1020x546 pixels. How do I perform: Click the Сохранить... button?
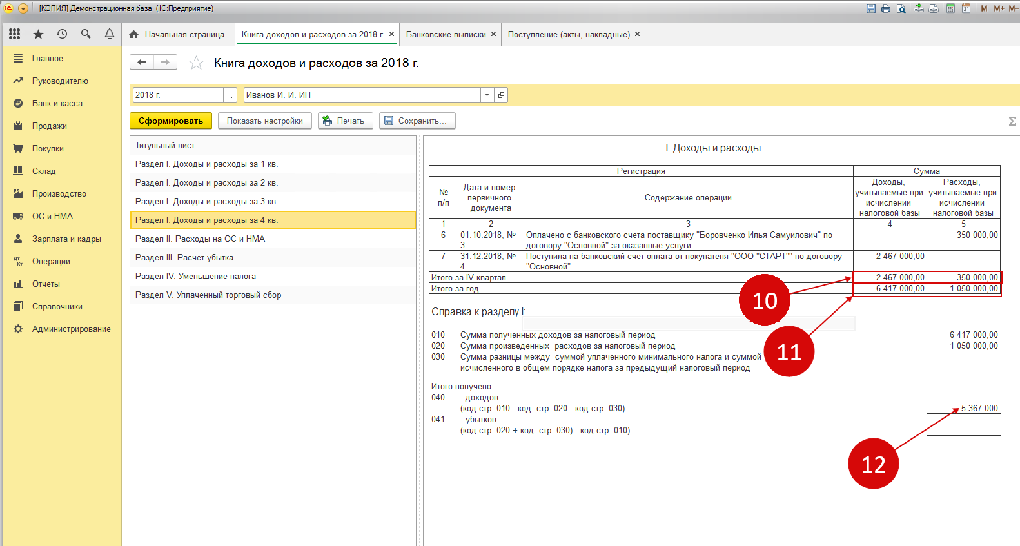(417, 121)
